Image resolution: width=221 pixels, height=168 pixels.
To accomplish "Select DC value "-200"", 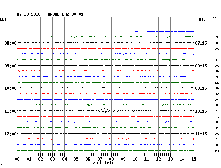I will pyautogui.click(x=216, y=60).
